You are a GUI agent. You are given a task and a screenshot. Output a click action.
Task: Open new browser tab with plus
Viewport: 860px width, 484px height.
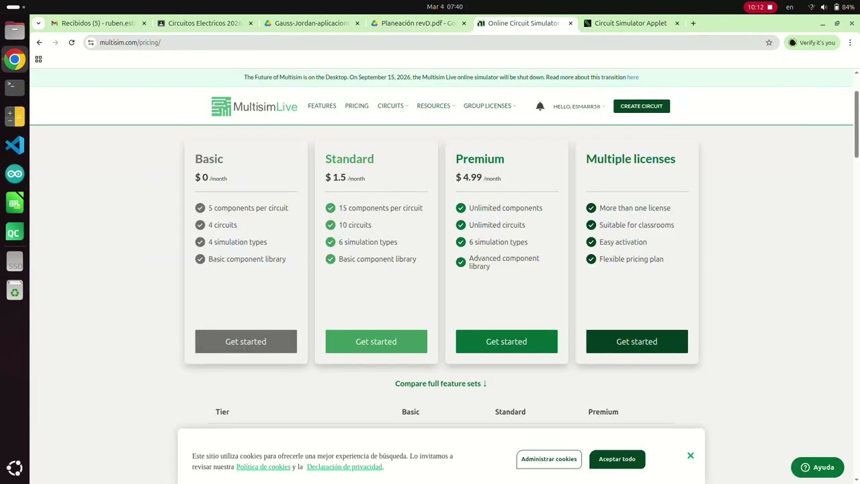pos(693,23)
